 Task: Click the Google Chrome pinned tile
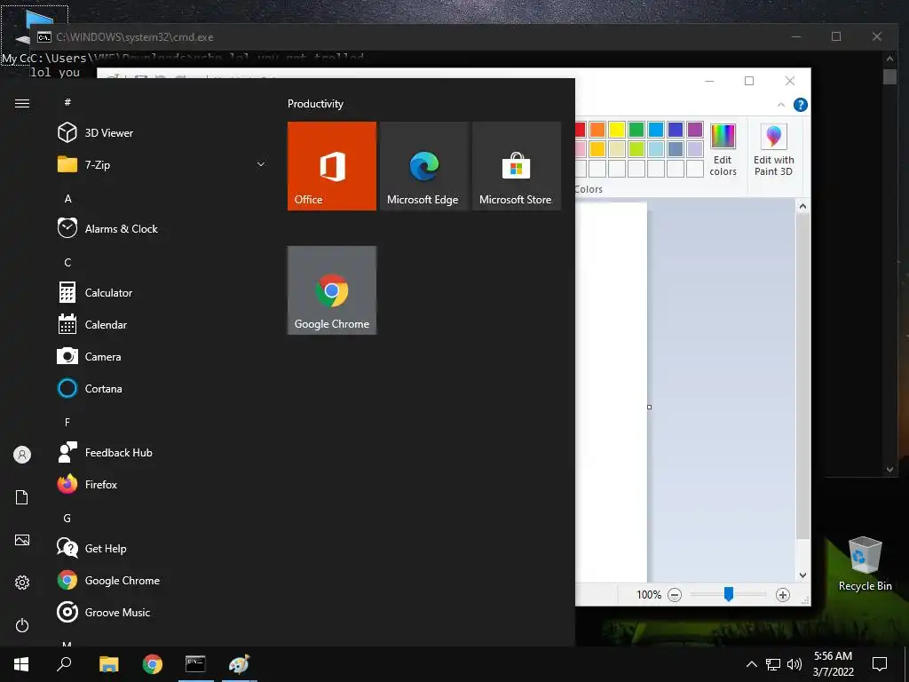click(x=332, y=290)
